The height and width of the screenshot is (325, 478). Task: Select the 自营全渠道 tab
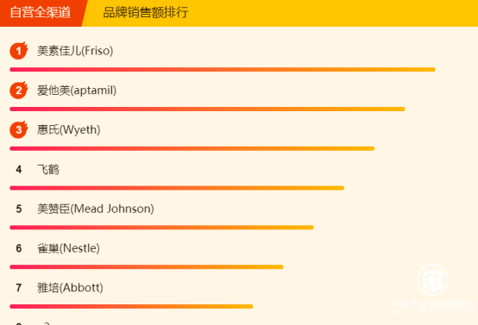pyautogui.click(x=41, y=12)
